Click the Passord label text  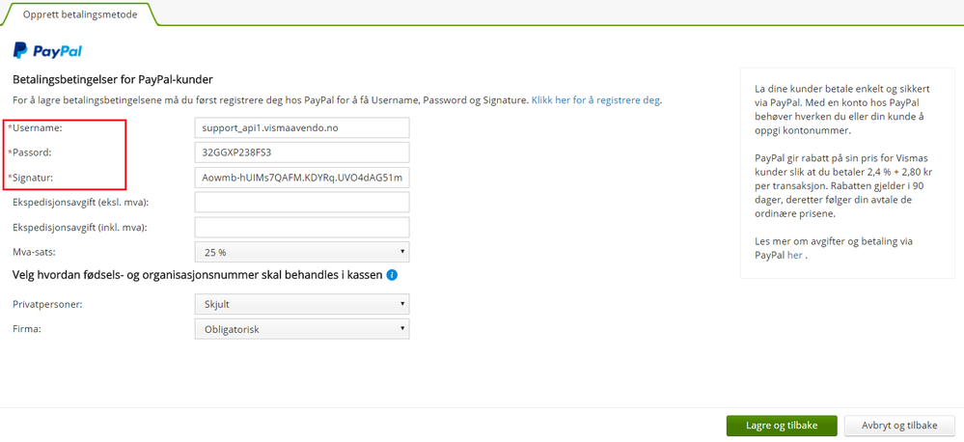[33, 152]
